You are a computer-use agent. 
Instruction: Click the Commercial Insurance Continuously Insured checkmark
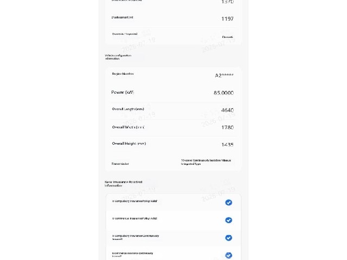point(229,255)
